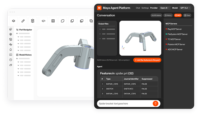
Task: Click the crossed-out cube icon in sidebar
Action: (11, 39)
